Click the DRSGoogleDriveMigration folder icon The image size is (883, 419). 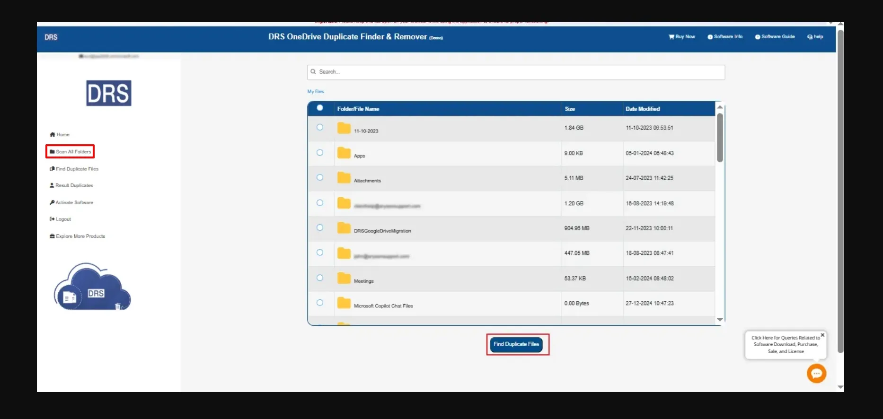click(x=344, y=228)
